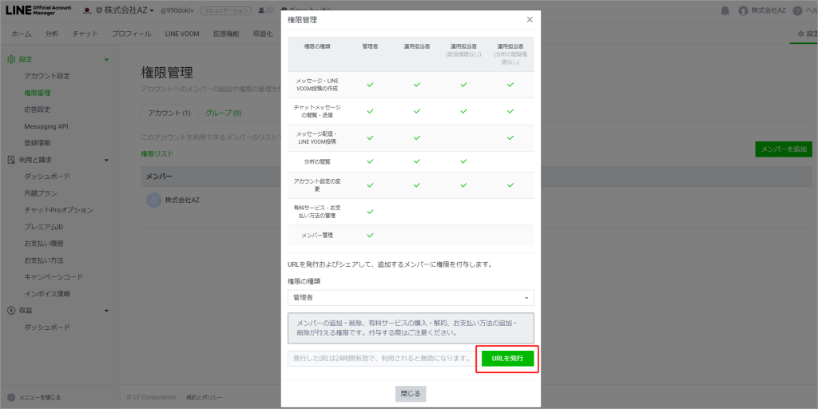Open the チャット menu in top navigation
The height and width of the screenshot is (409, 818).
(x=85, y=34)
